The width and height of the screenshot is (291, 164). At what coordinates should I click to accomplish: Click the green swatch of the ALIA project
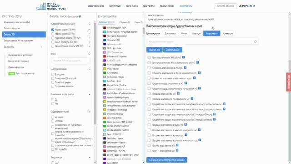tap(105, 73)
